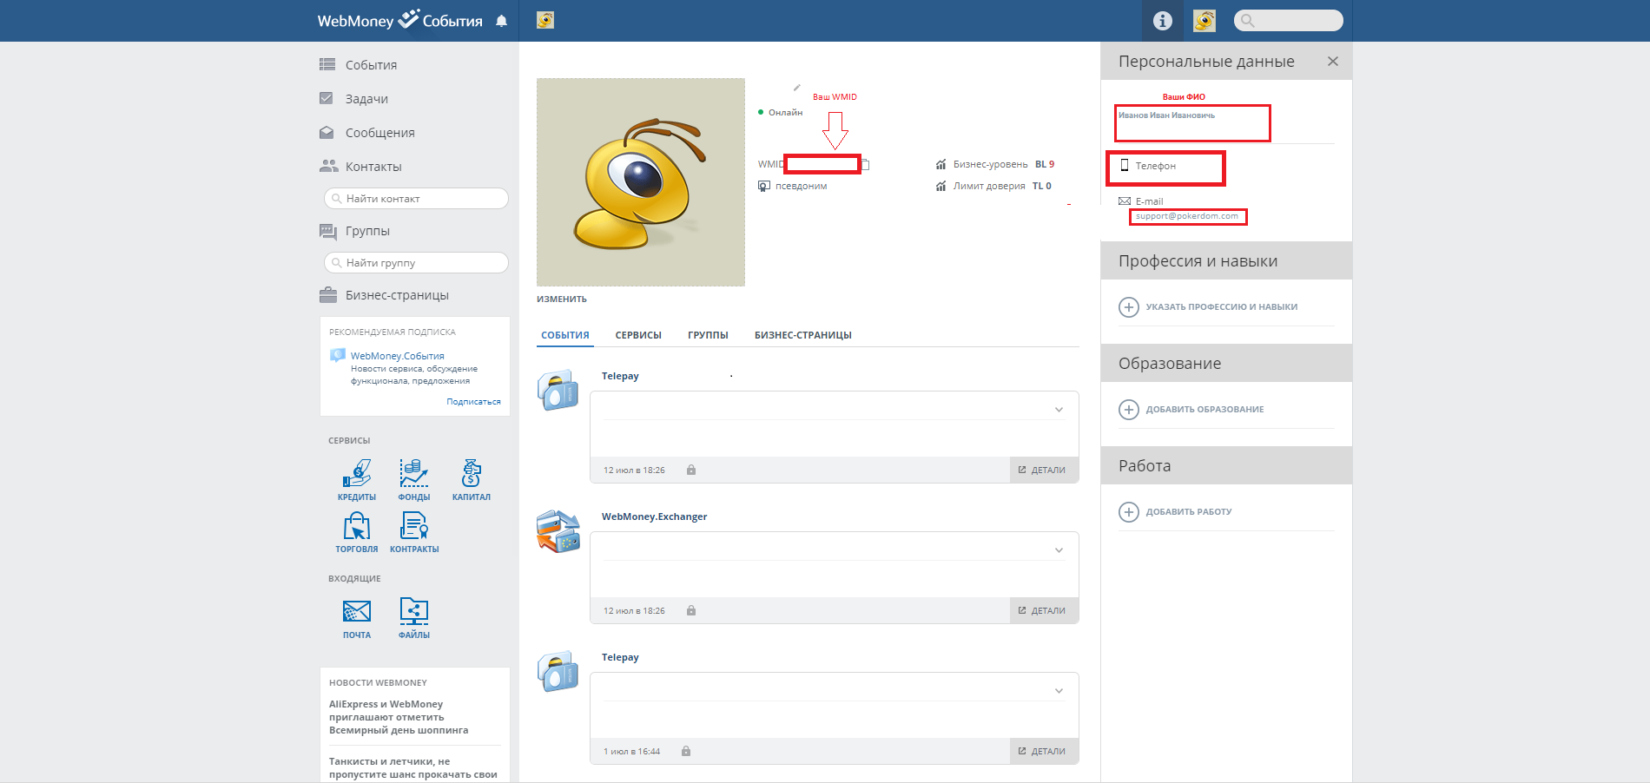The image size is (1650, 783).
Task: Click the Найти контакт search field
Action: tap(416, 199)
